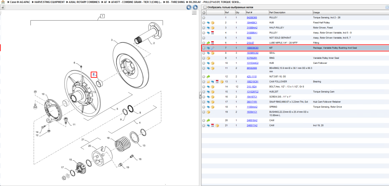Open part number 1315297C2 link
Screen dimensions: 389x186
(x=252, y=92)
